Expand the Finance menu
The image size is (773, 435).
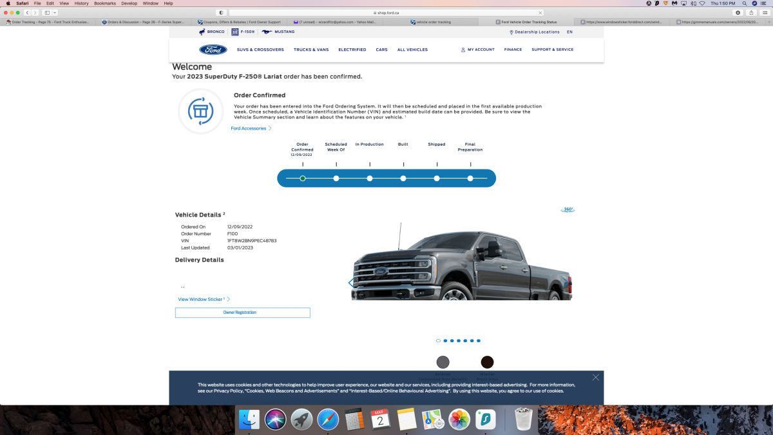[513, 50]
